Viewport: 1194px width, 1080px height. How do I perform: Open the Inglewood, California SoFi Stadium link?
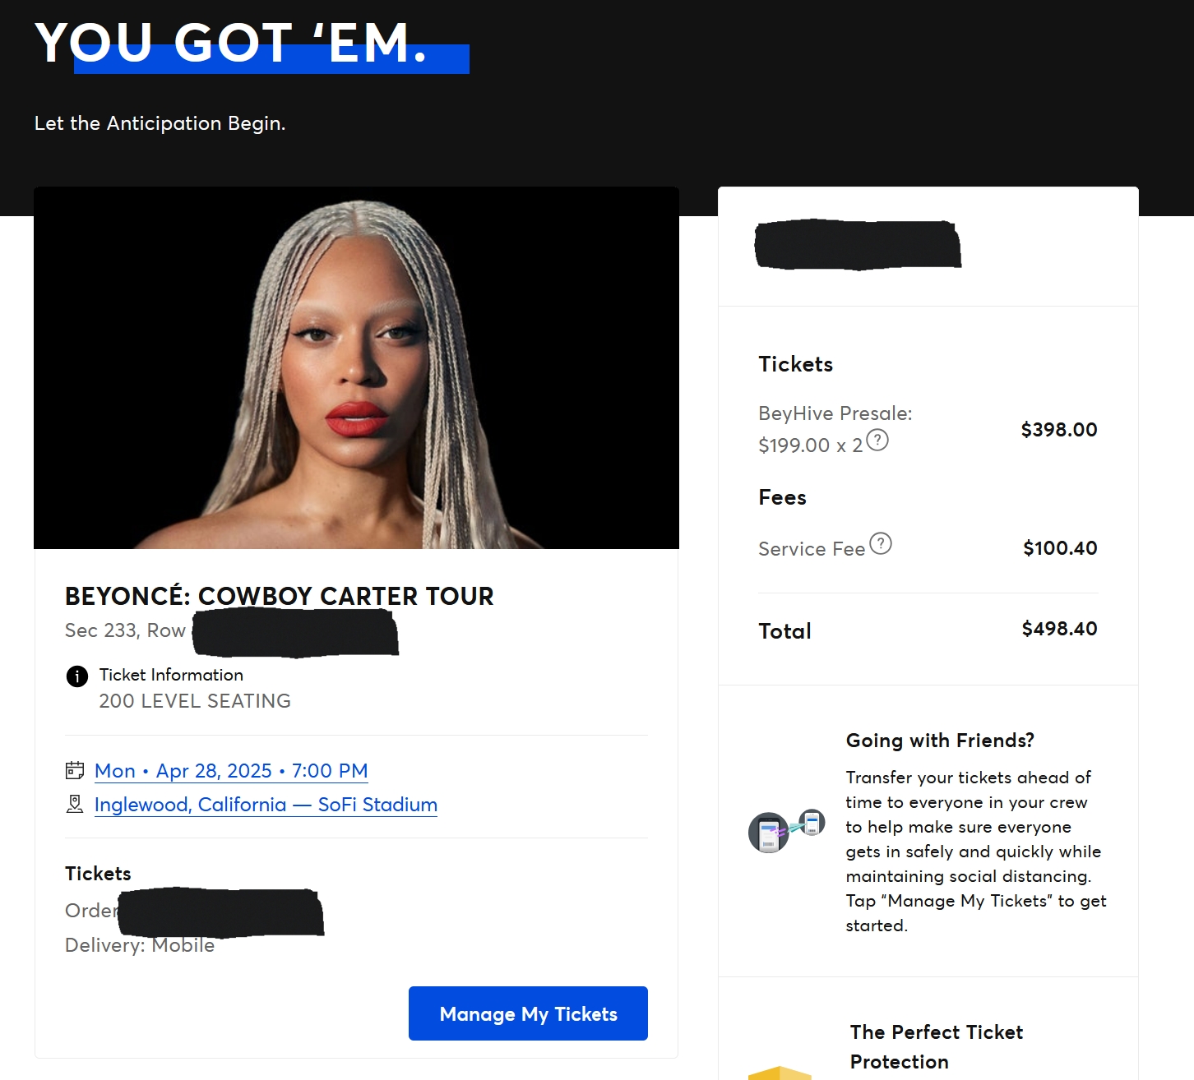266,805
